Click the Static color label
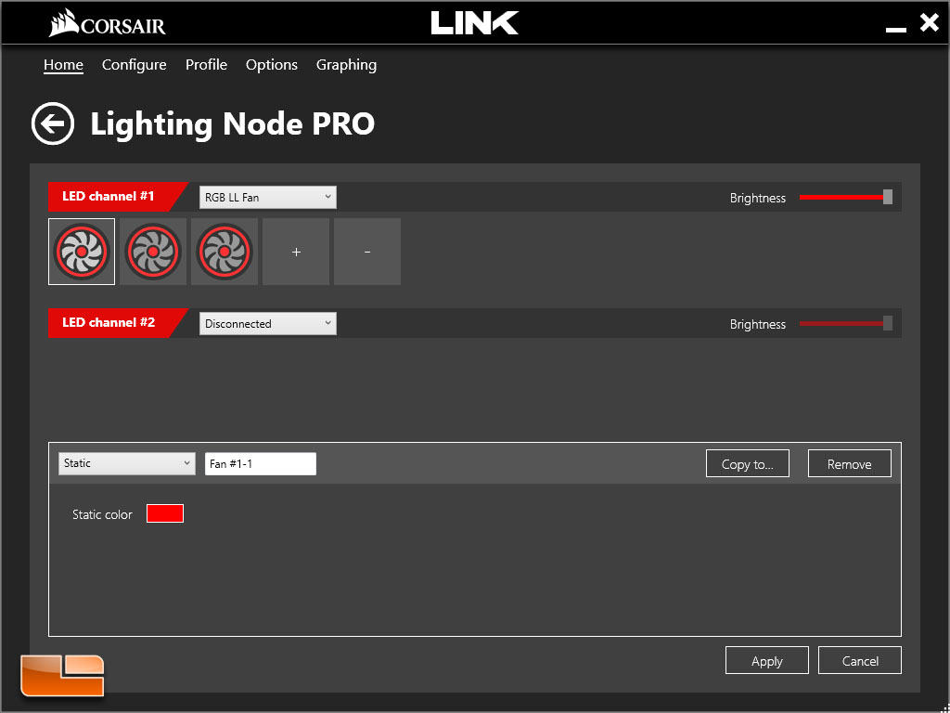The width and height of the screenshot is (950, 713). (x=102, y=514)
